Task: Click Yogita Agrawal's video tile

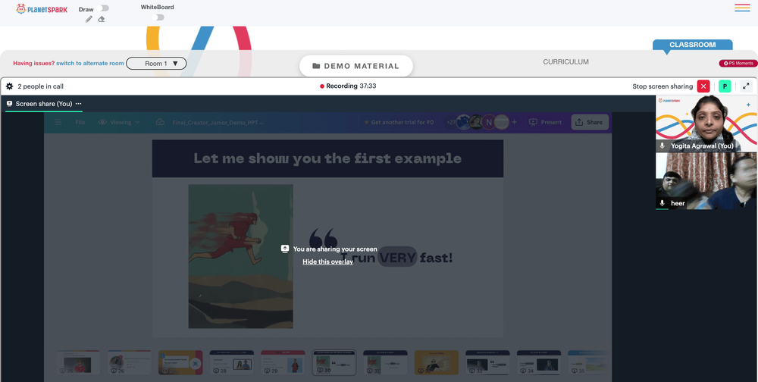Action: [706, 124]
